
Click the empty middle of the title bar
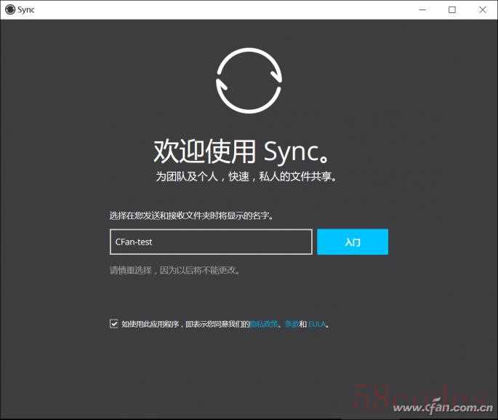point(218,9)
